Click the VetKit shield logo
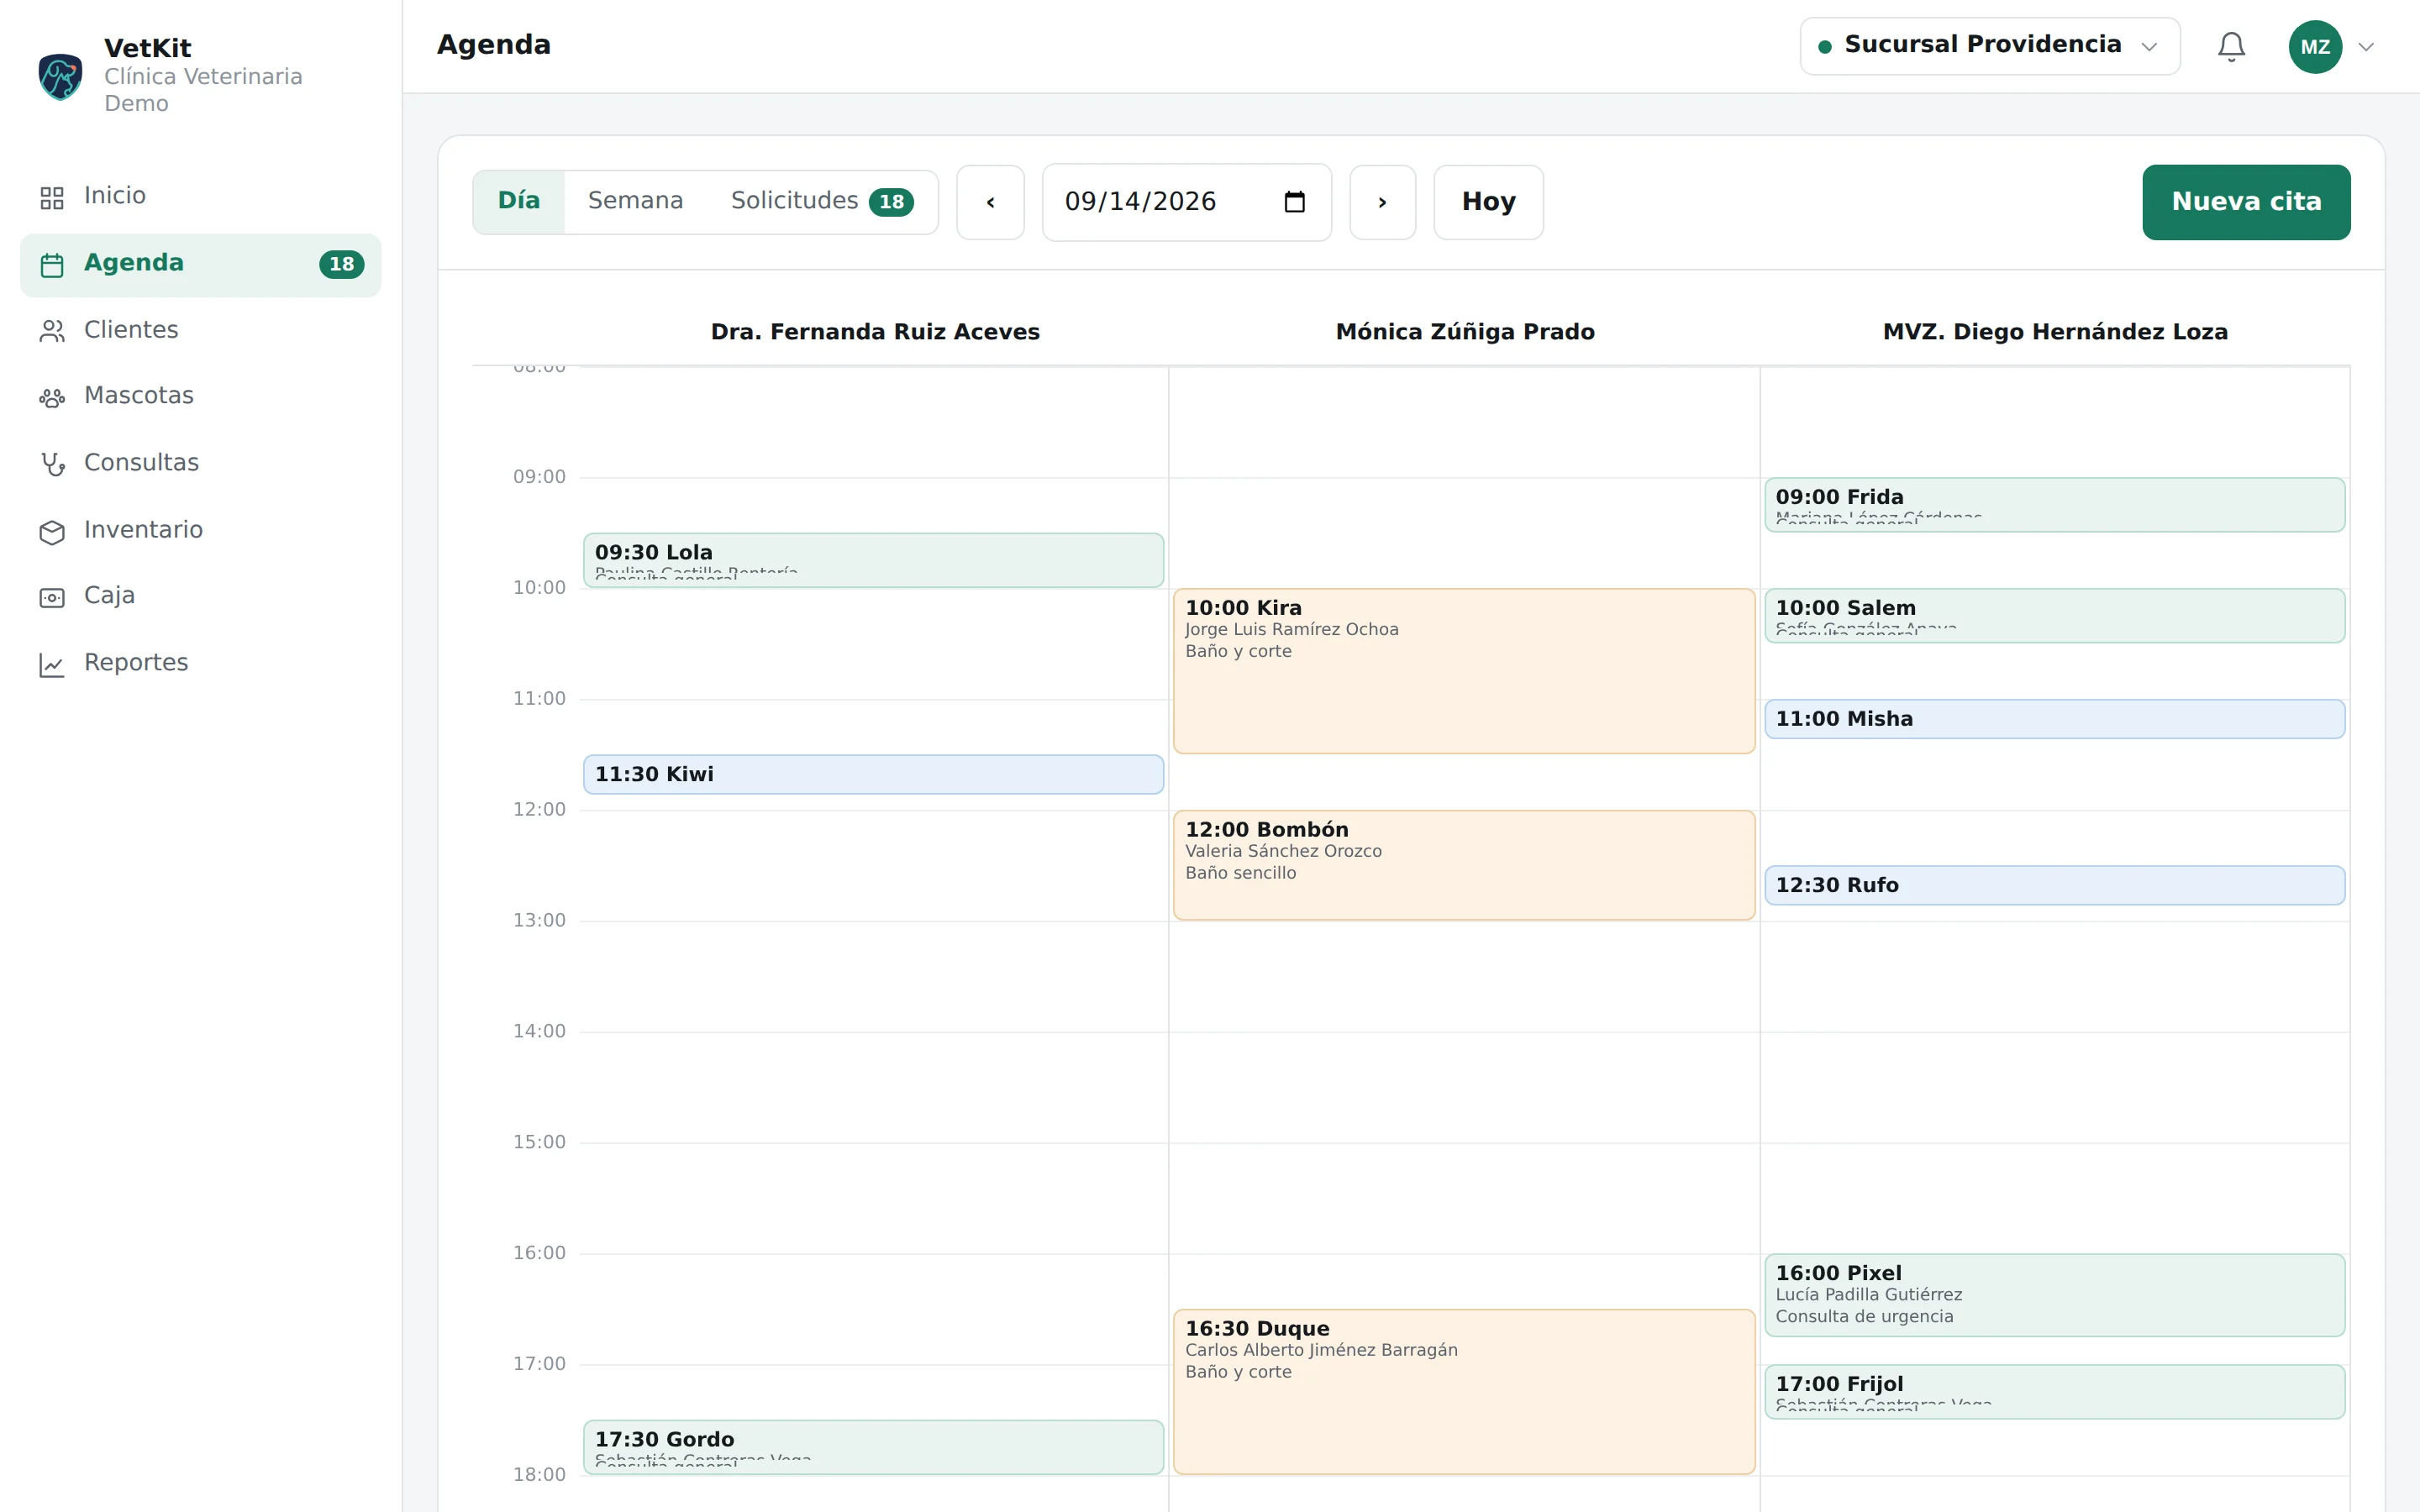 pos(60,76)
